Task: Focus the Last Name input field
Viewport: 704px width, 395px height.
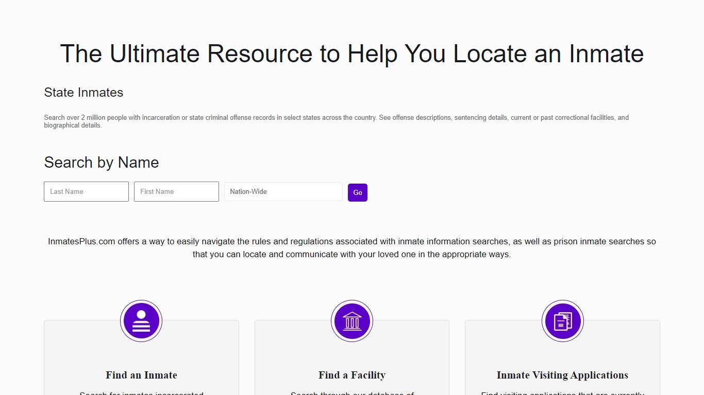Action: (x=86, y=191)
